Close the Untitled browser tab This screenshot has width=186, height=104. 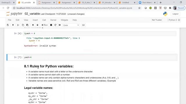point(135,3)
